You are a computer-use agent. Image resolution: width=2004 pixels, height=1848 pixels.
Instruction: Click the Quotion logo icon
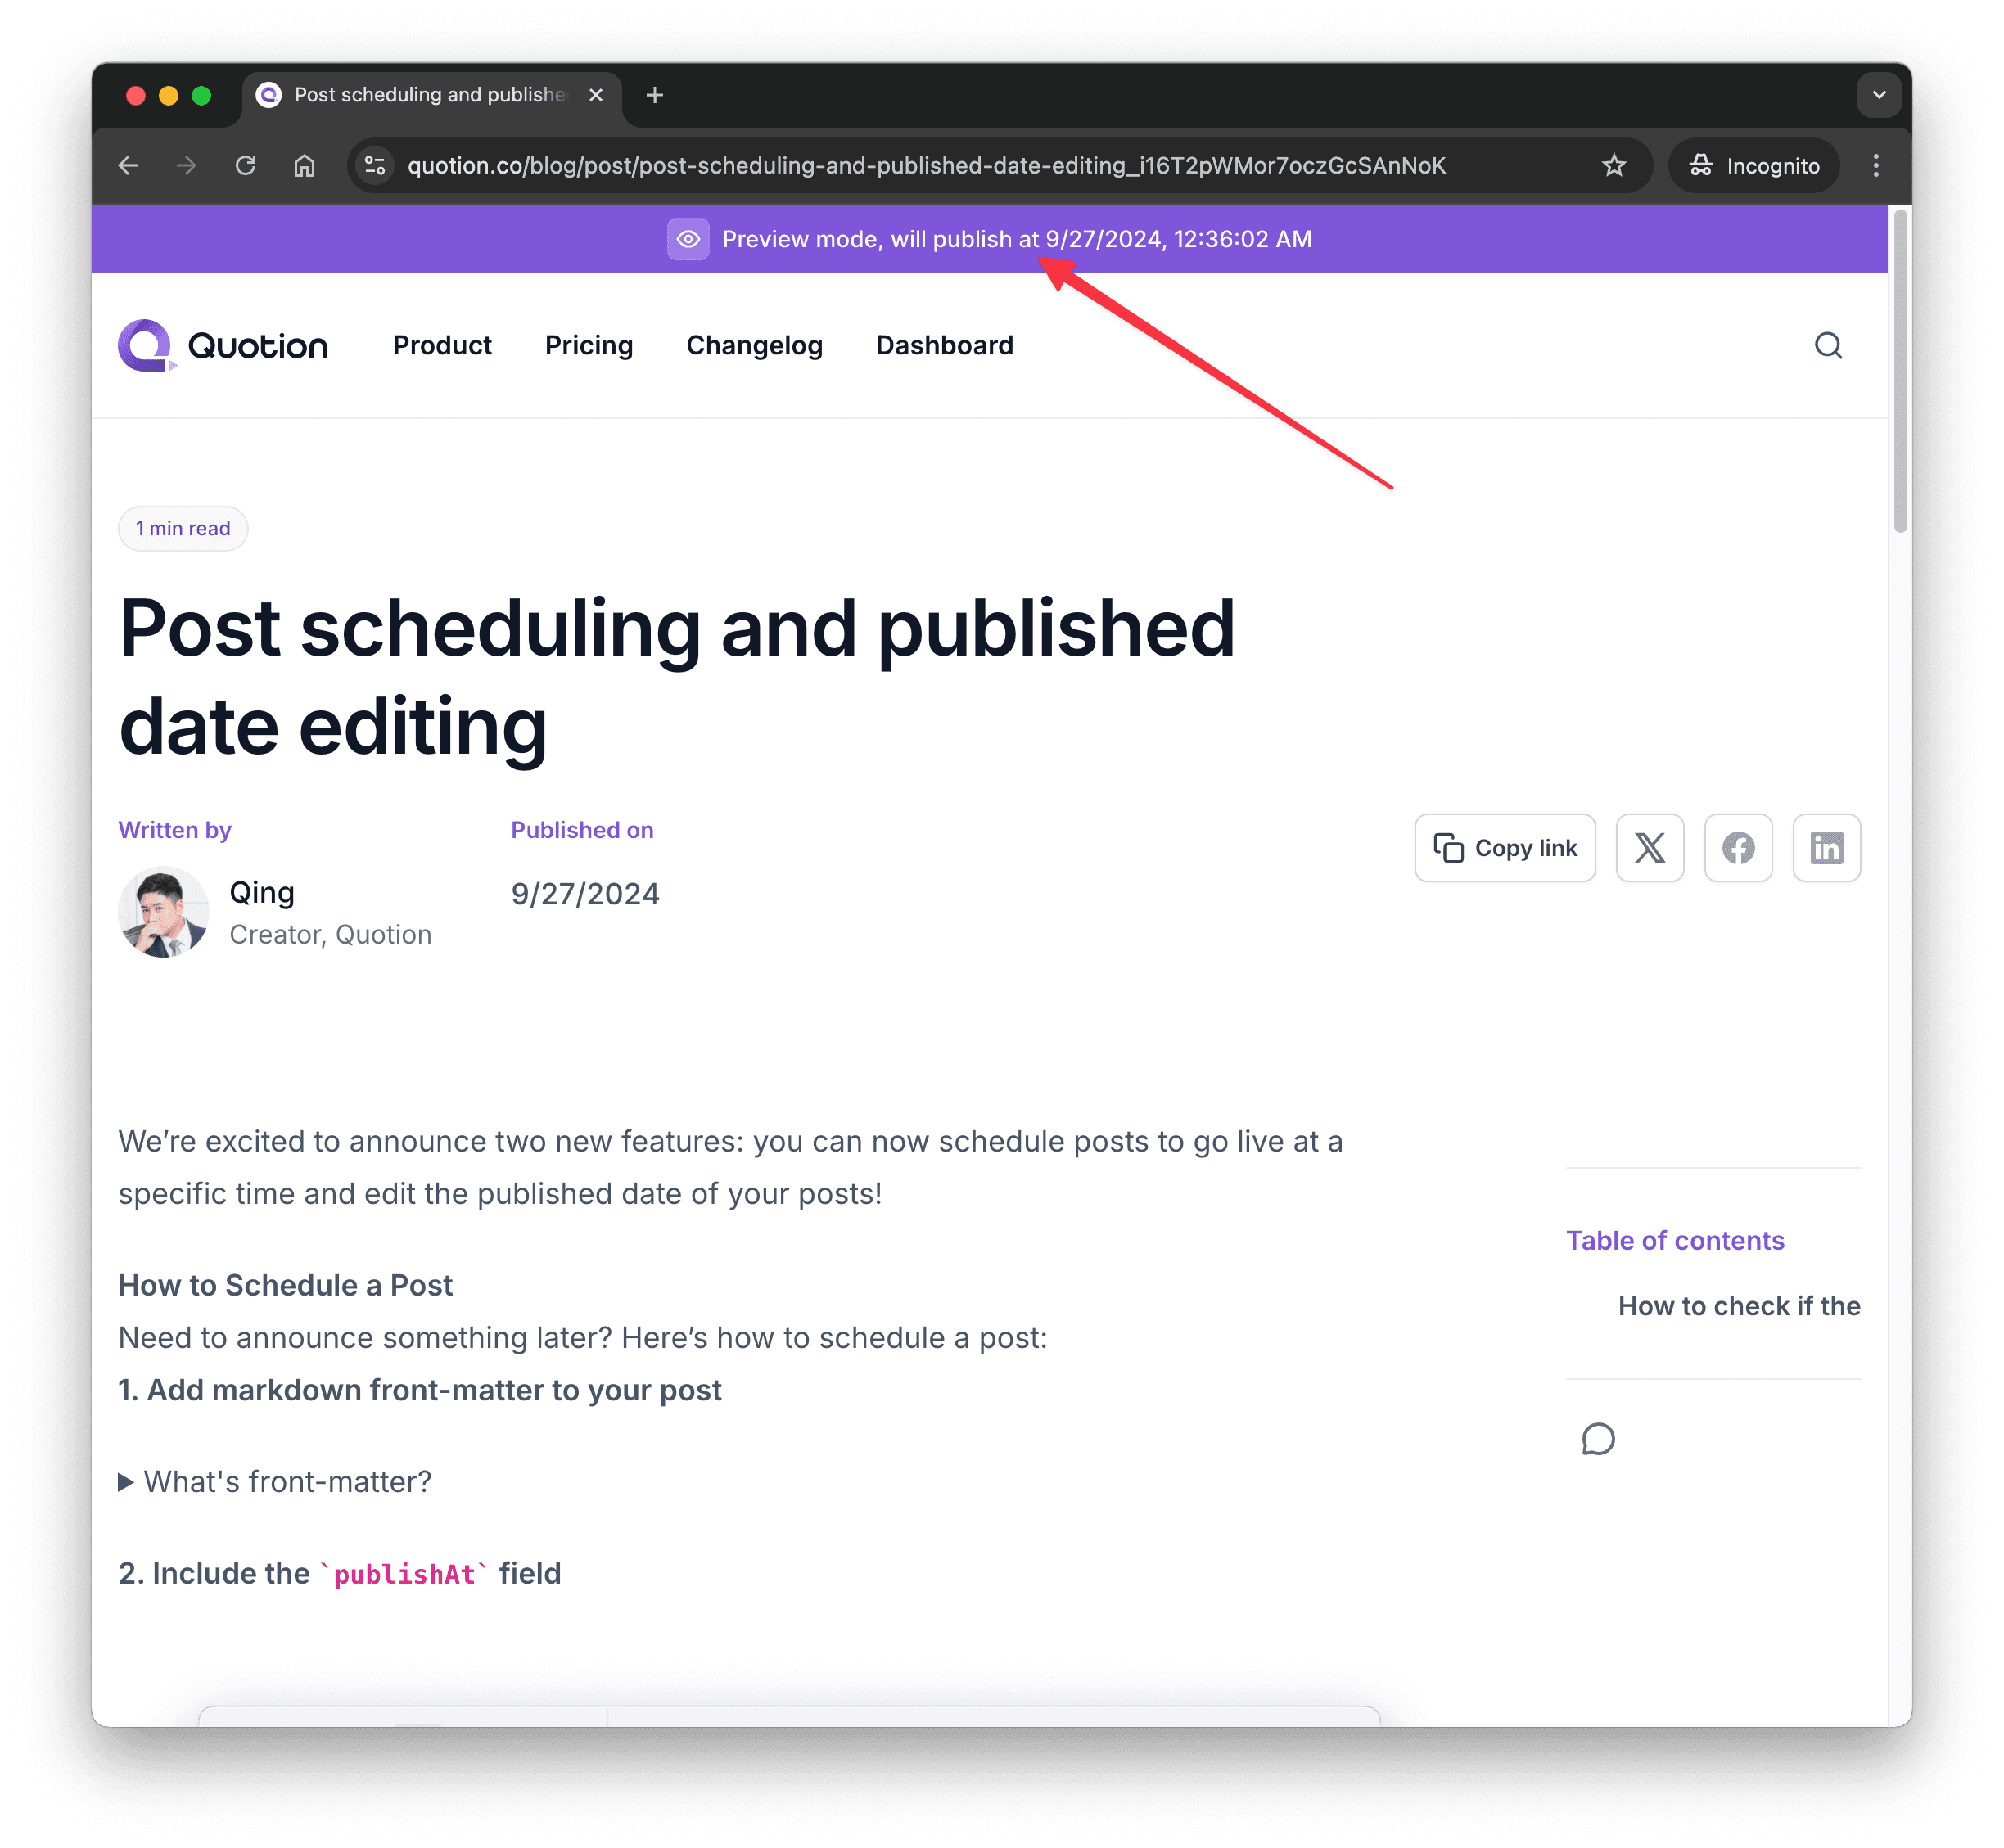pyautogui.click(x=145, y=345)
